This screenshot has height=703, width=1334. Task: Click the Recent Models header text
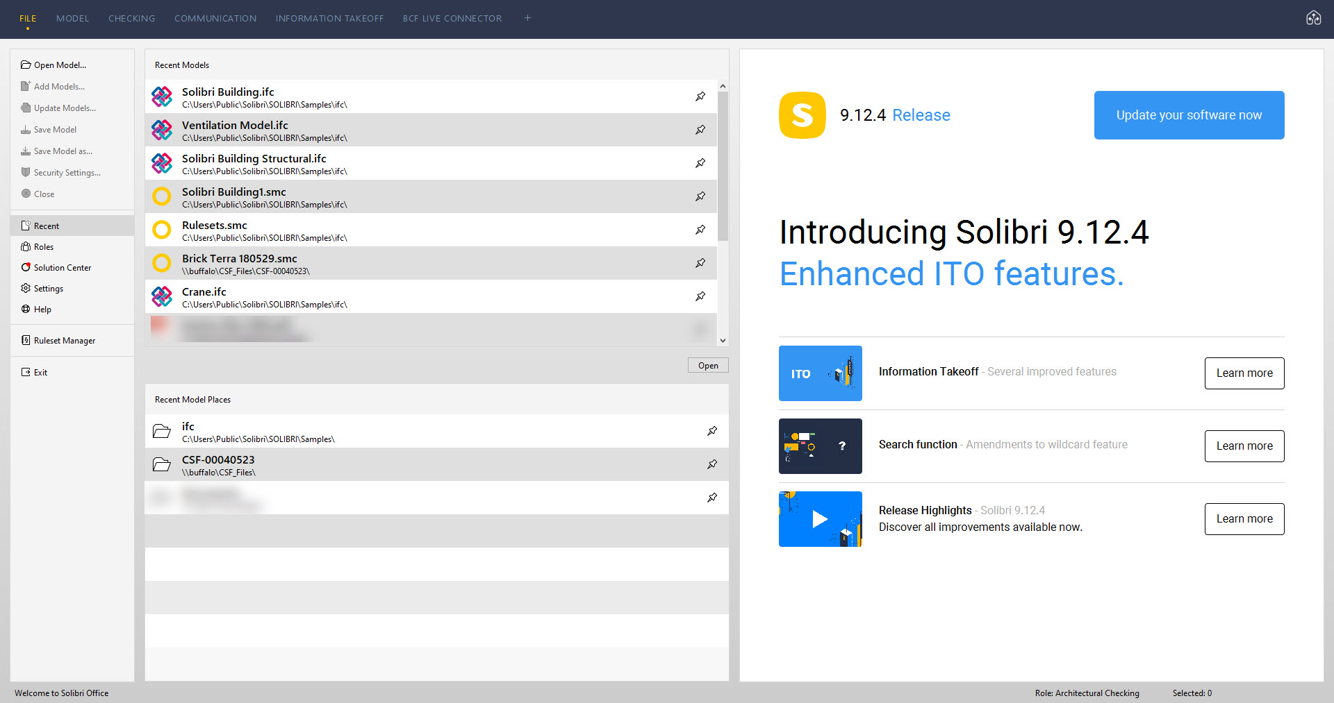tap(182, 65)
